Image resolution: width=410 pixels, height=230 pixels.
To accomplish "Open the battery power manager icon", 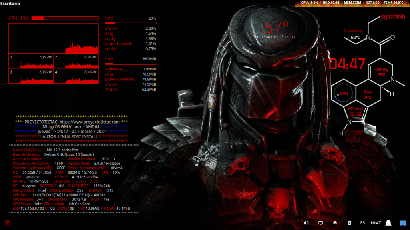I will [349, 222].
